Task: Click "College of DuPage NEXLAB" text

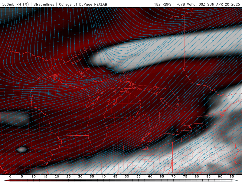Action: (x=83, y=4)
